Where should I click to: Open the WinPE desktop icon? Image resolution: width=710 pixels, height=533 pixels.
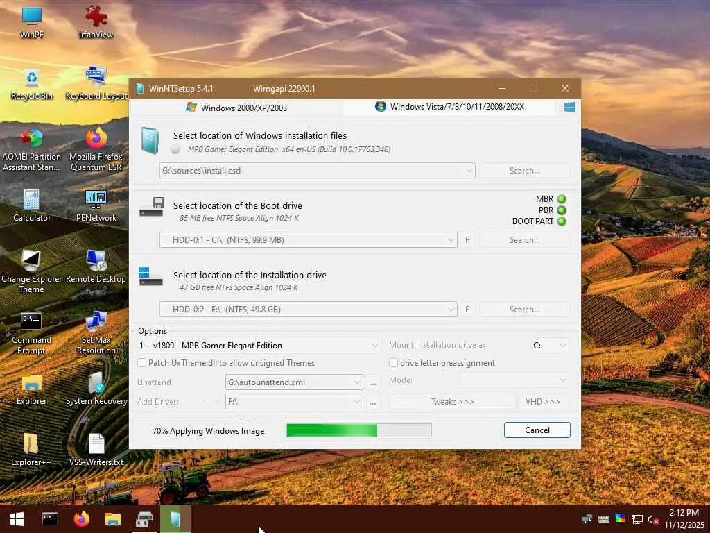tap(32, 22)
